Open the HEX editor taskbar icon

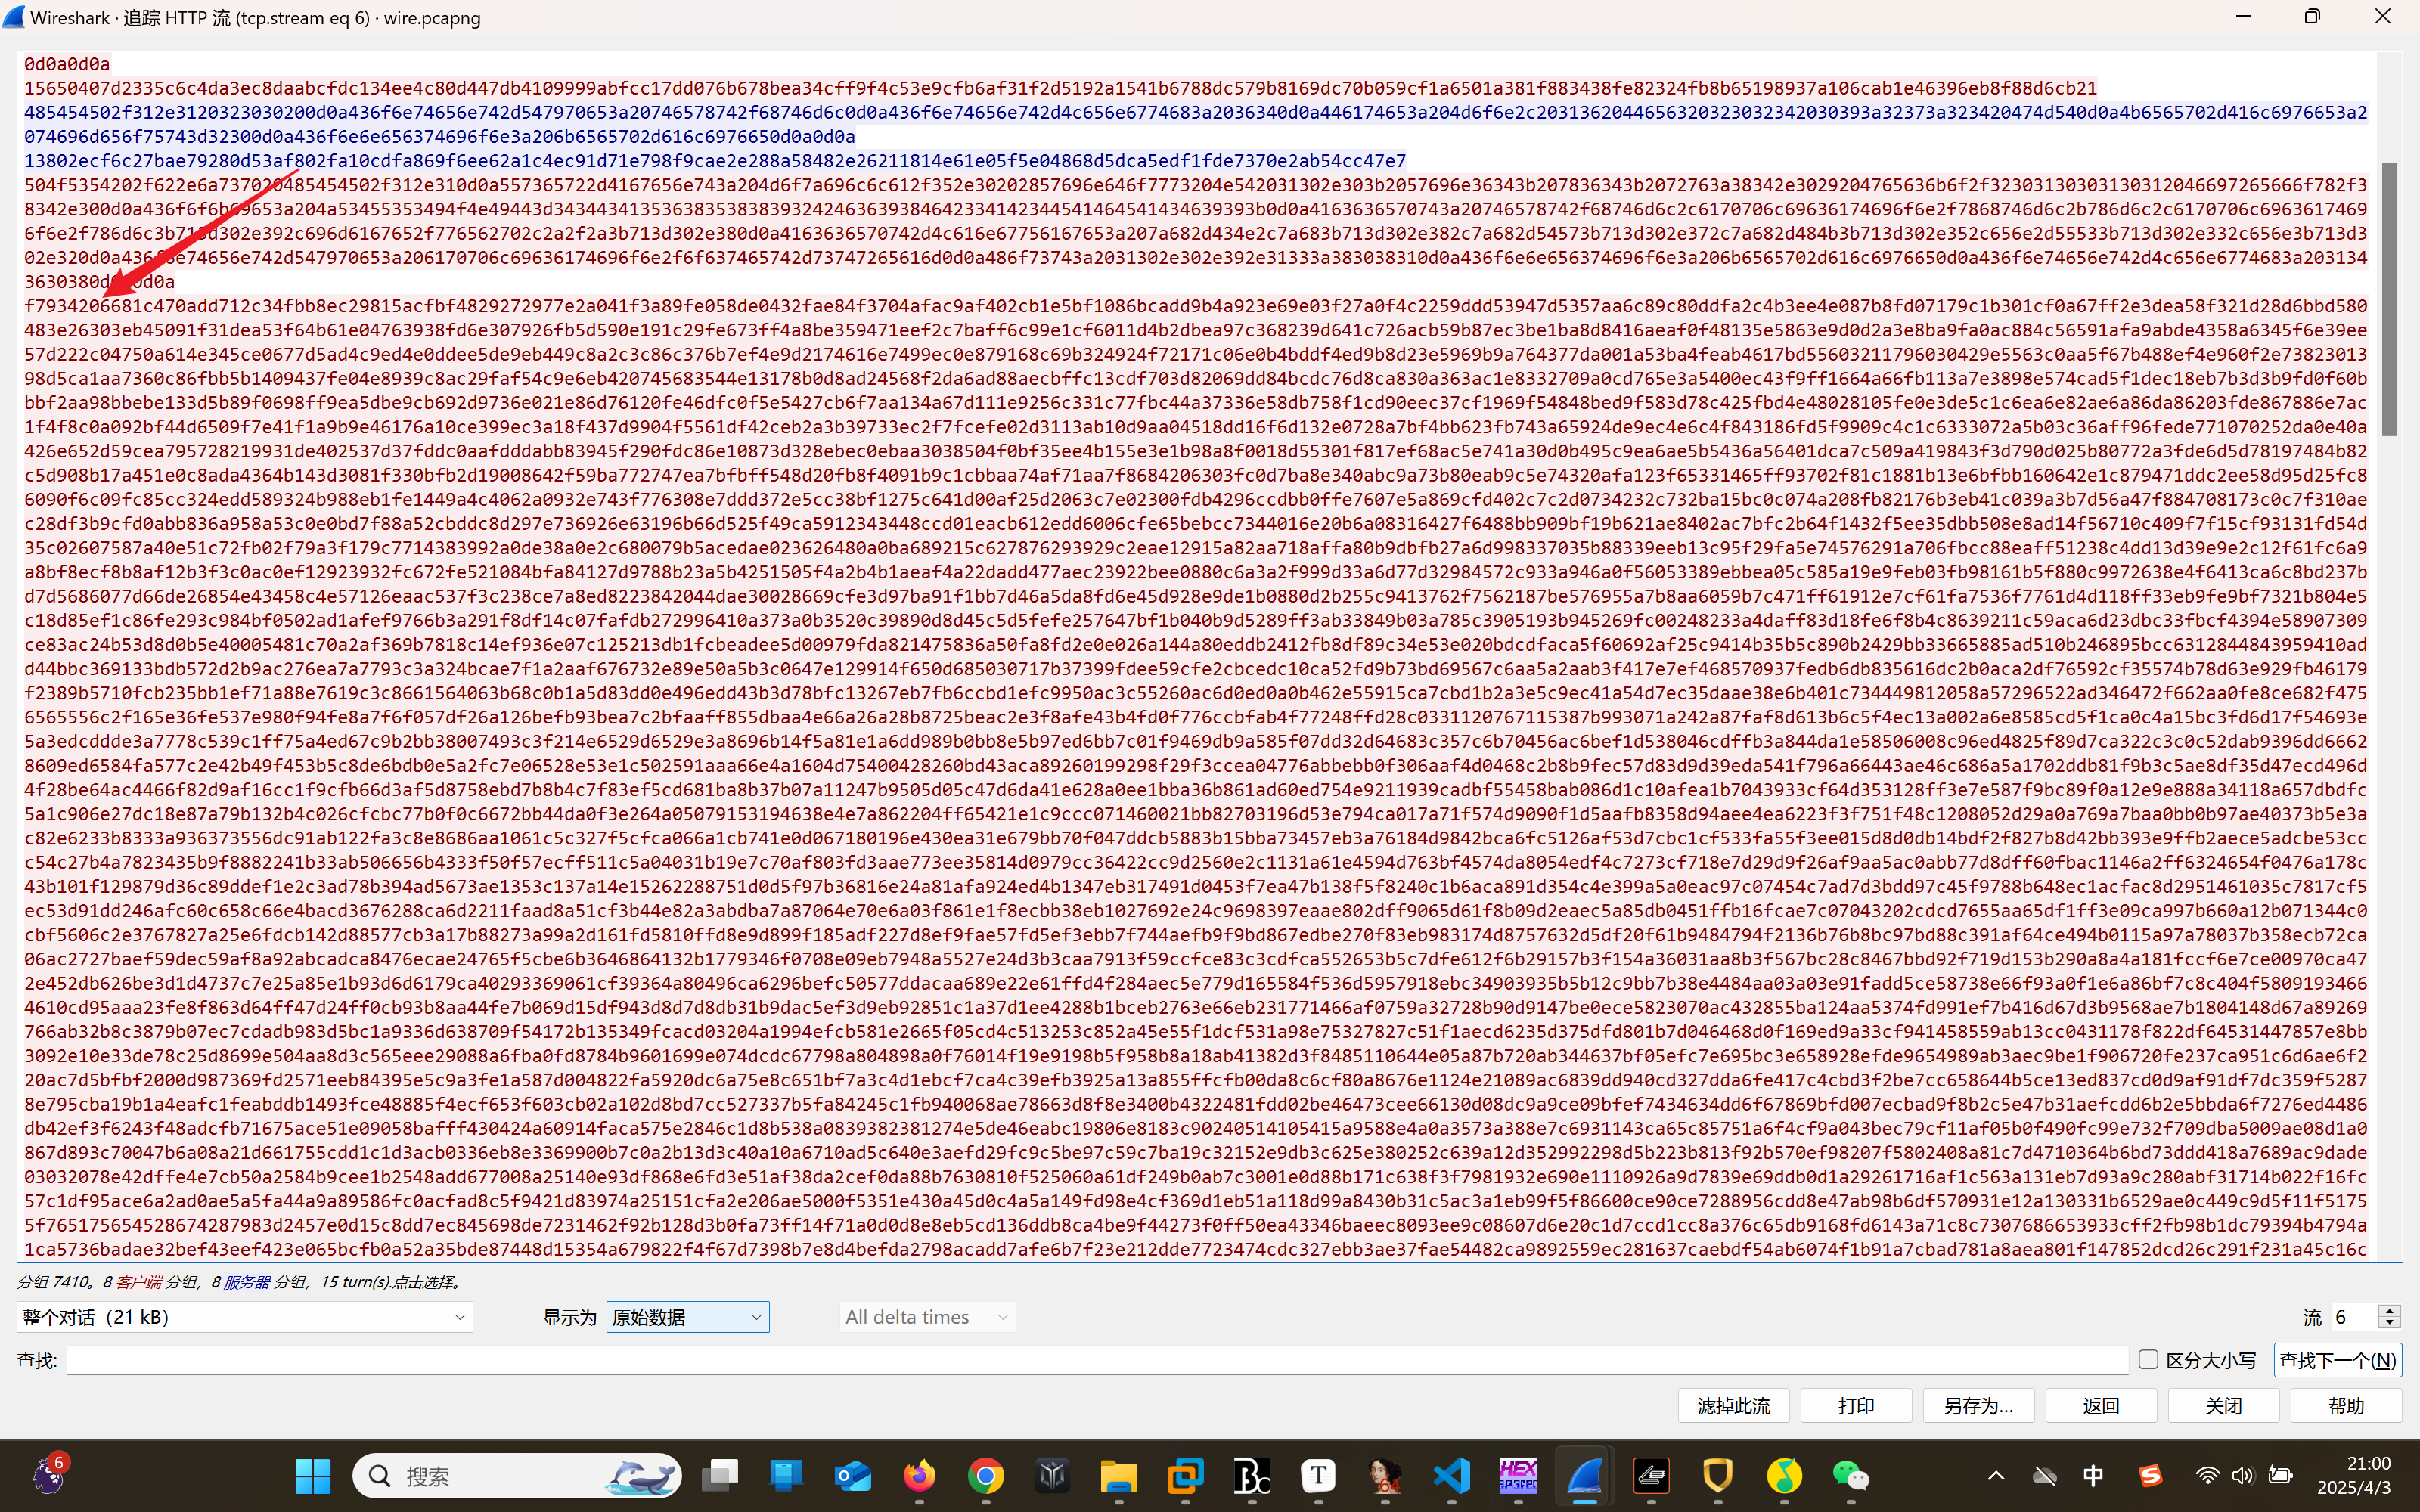(x=1518, y=1476)
